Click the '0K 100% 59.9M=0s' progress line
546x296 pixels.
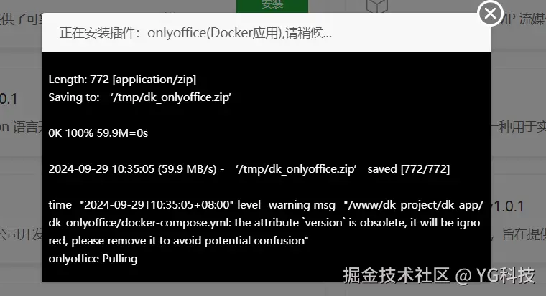(98, 133)
